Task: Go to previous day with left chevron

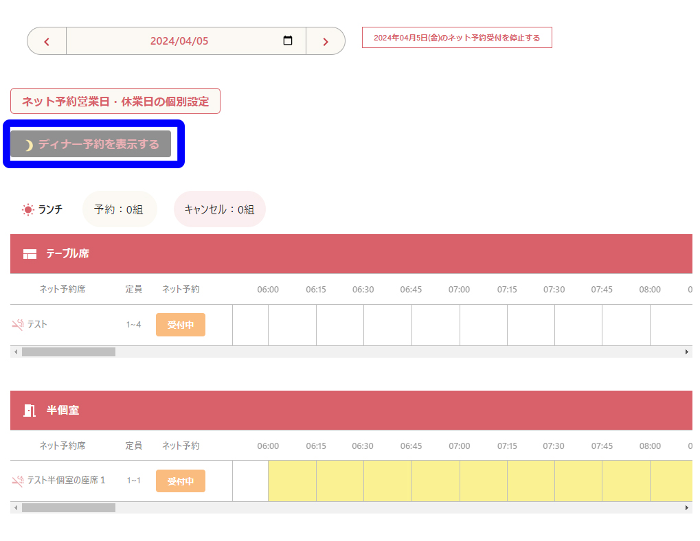Action: [x=47, y=41]
